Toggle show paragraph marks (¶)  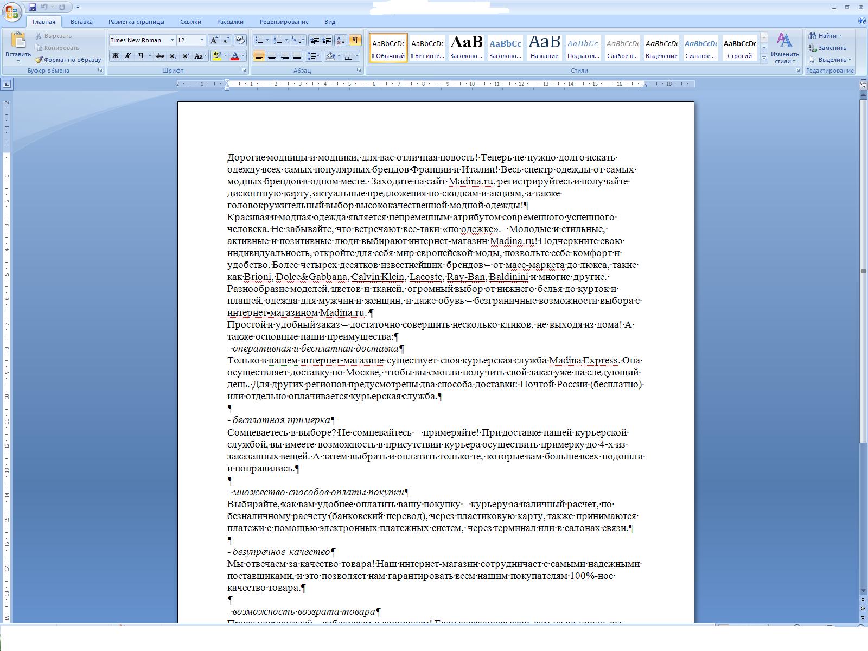click(355, 40)
